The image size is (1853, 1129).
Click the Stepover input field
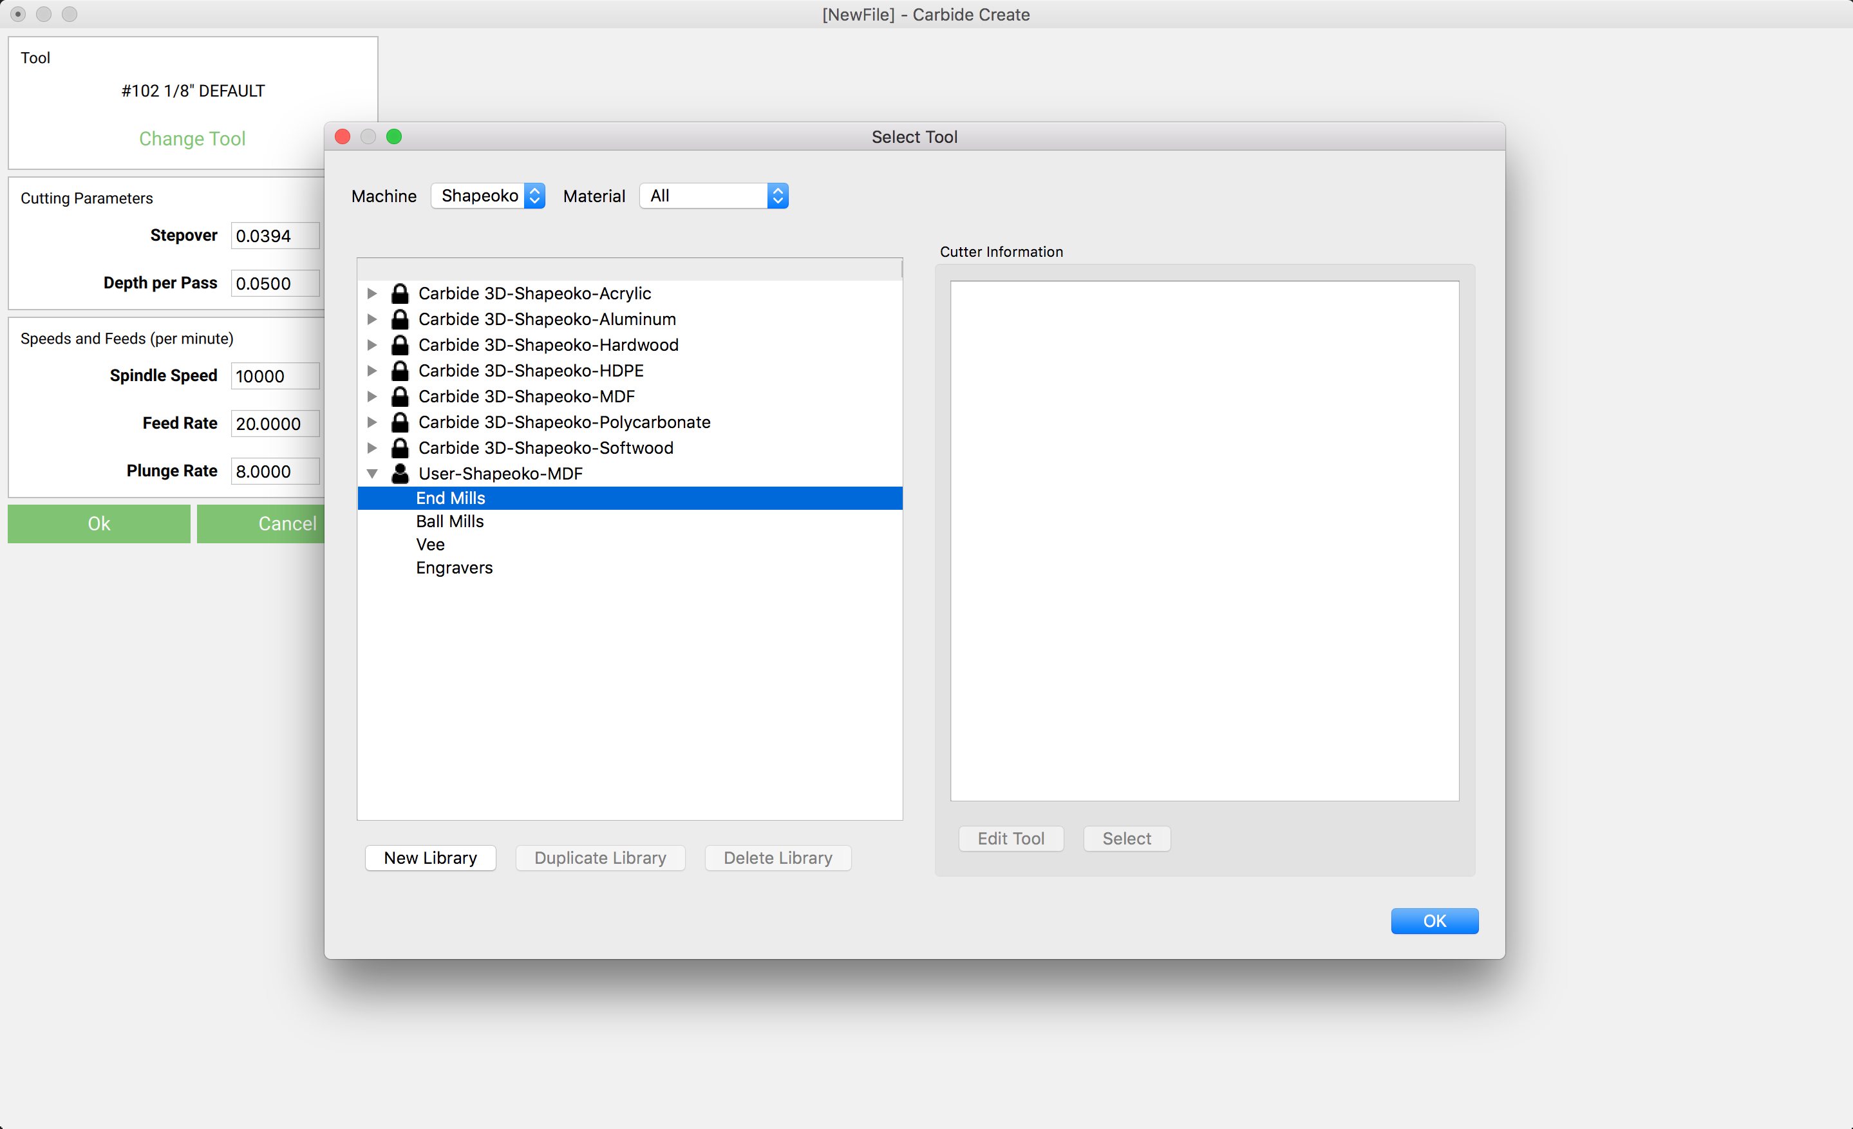[x=275, y=236]
